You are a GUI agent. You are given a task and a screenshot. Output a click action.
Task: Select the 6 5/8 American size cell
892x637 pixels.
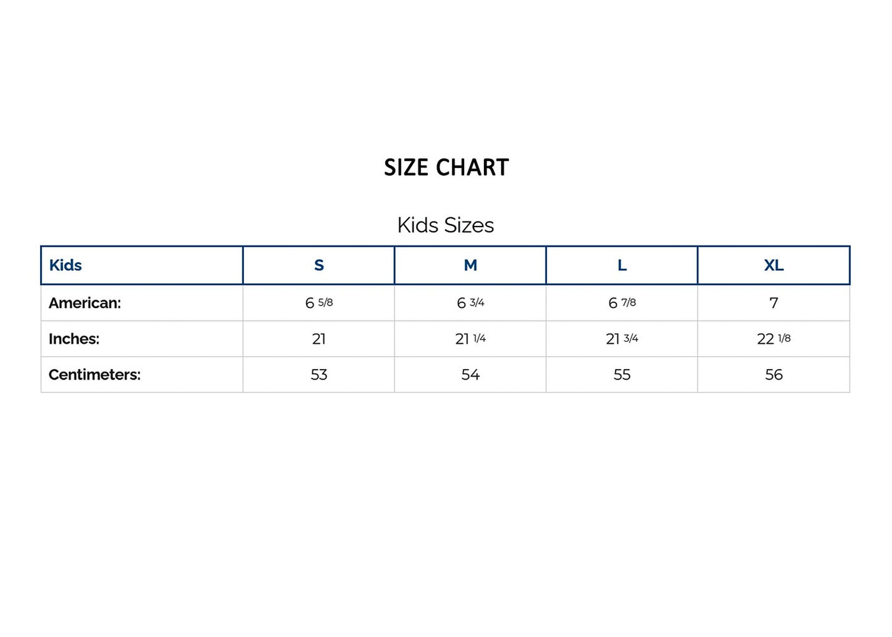[319, 303]
